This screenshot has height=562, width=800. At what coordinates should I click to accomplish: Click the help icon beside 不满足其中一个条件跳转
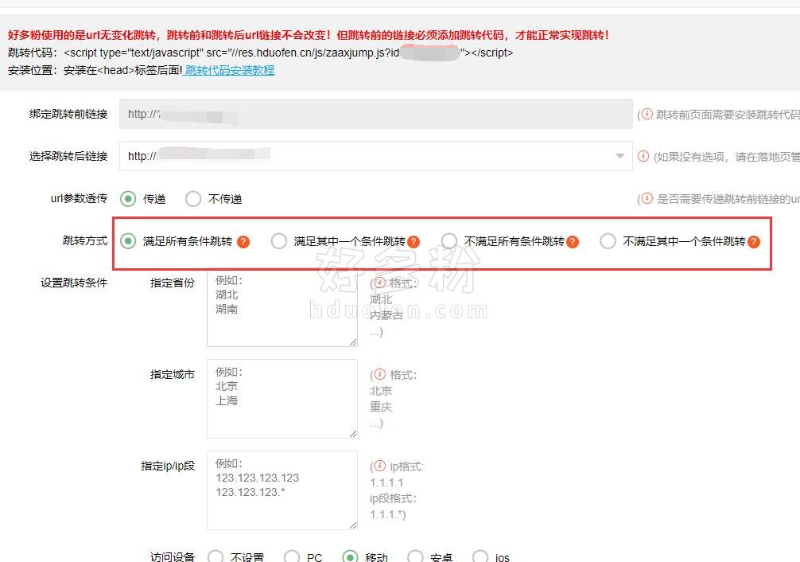pyautogui.click(x=754, y=242)
